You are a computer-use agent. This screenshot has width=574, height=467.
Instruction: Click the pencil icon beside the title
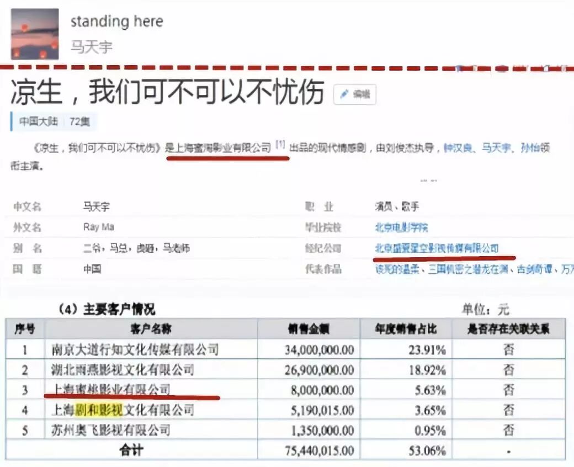point(344,94)
